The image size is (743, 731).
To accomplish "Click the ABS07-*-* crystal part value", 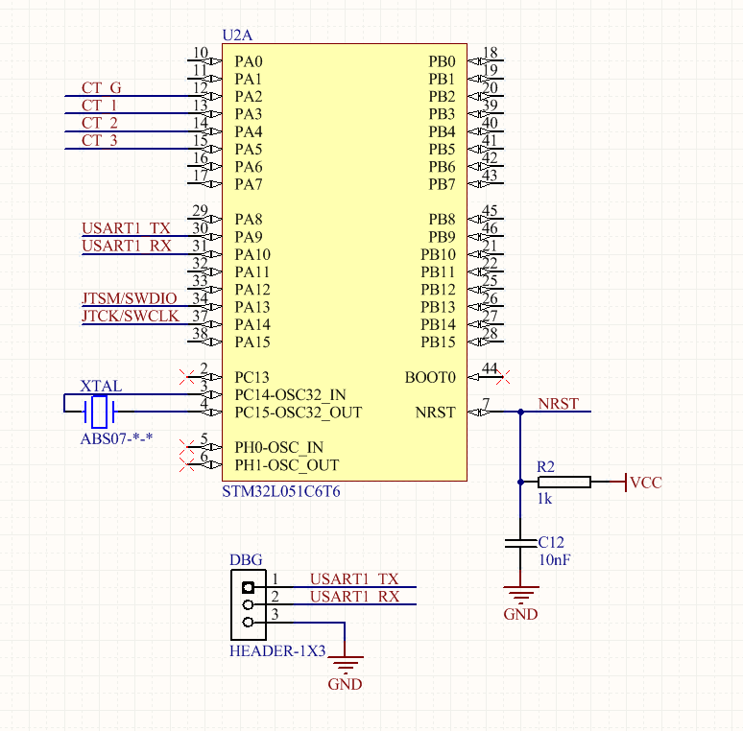I will pos(116,438).
